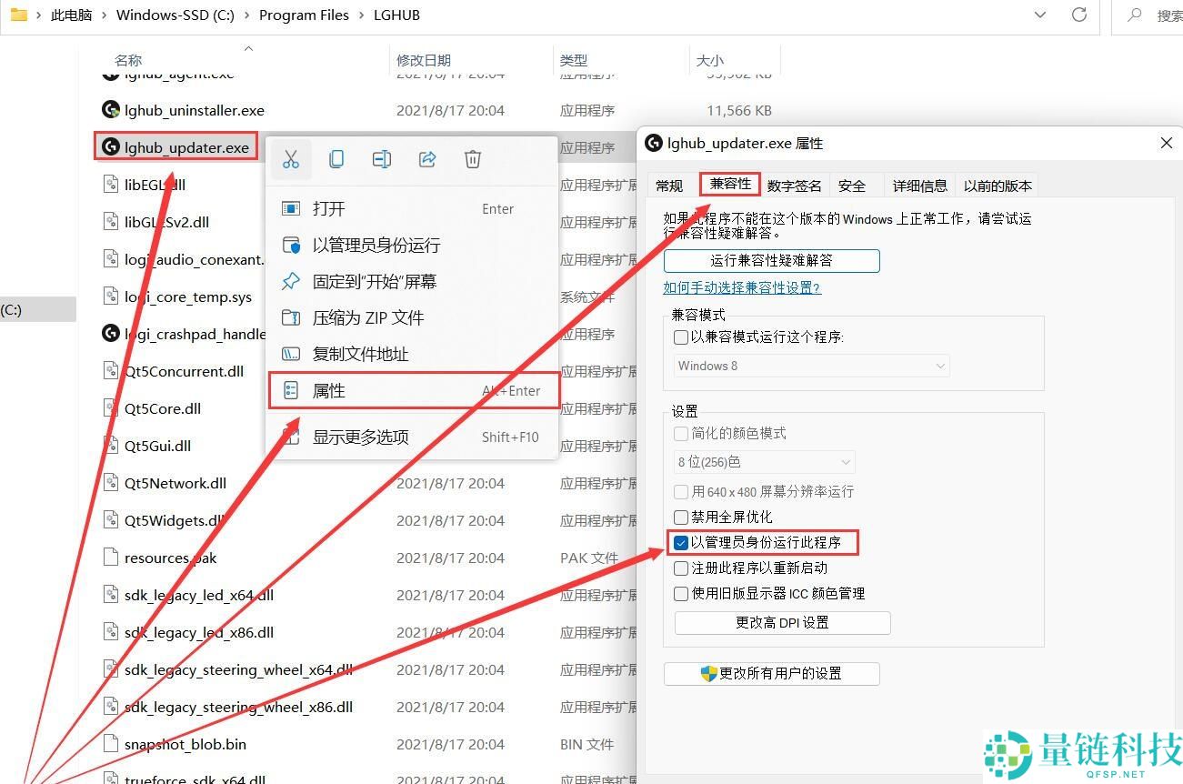Click the Copy icon in context menu
The image size is (1183, 784).
336,159
